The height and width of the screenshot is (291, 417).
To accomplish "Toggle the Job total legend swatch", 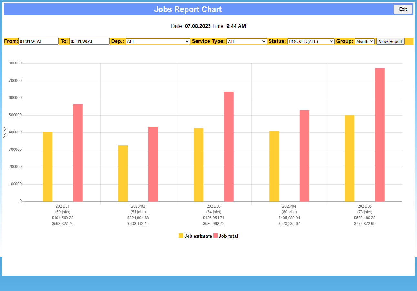I will pyautogui.click(x=216, y=236).
